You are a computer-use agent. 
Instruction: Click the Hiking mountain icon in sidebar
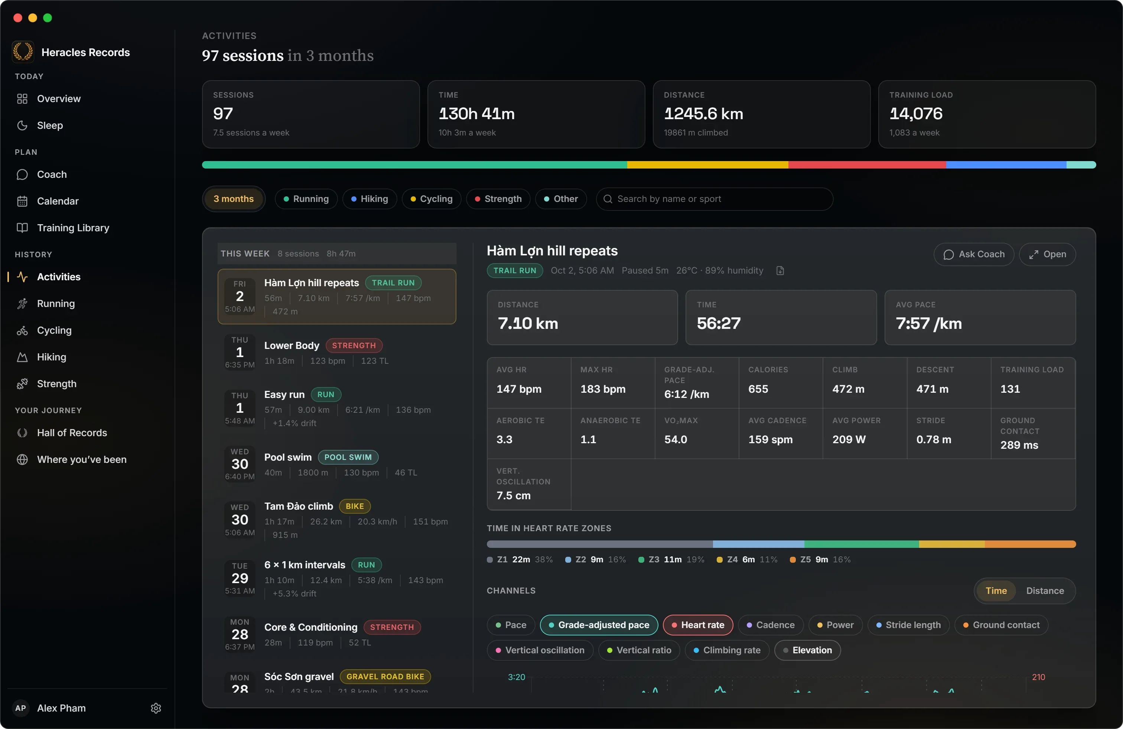pos(22,357)
